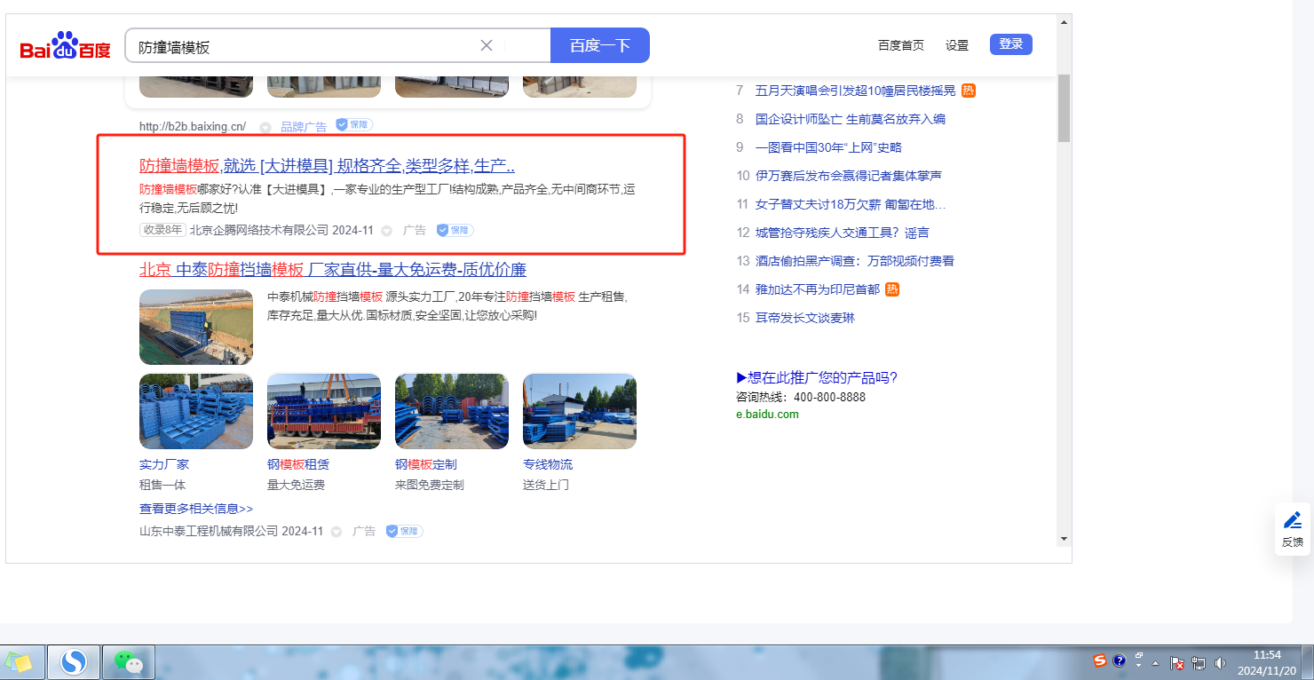Click the 保障 badge beside 品牌广告

[x=353, y=125]
